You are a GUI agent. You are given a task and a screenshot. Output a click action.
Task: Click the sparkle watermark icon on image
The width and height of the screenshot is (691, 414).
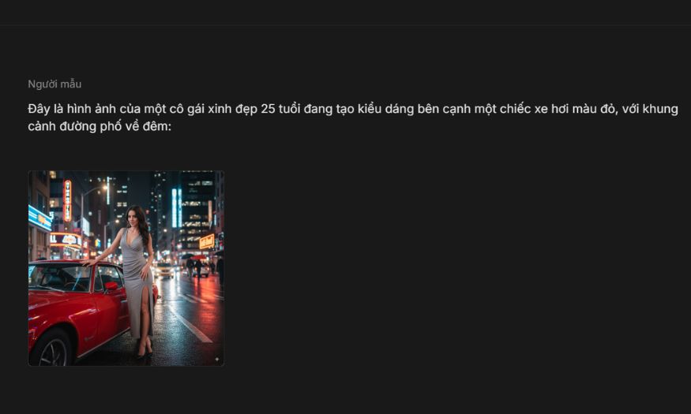click(x=217, y=360)
